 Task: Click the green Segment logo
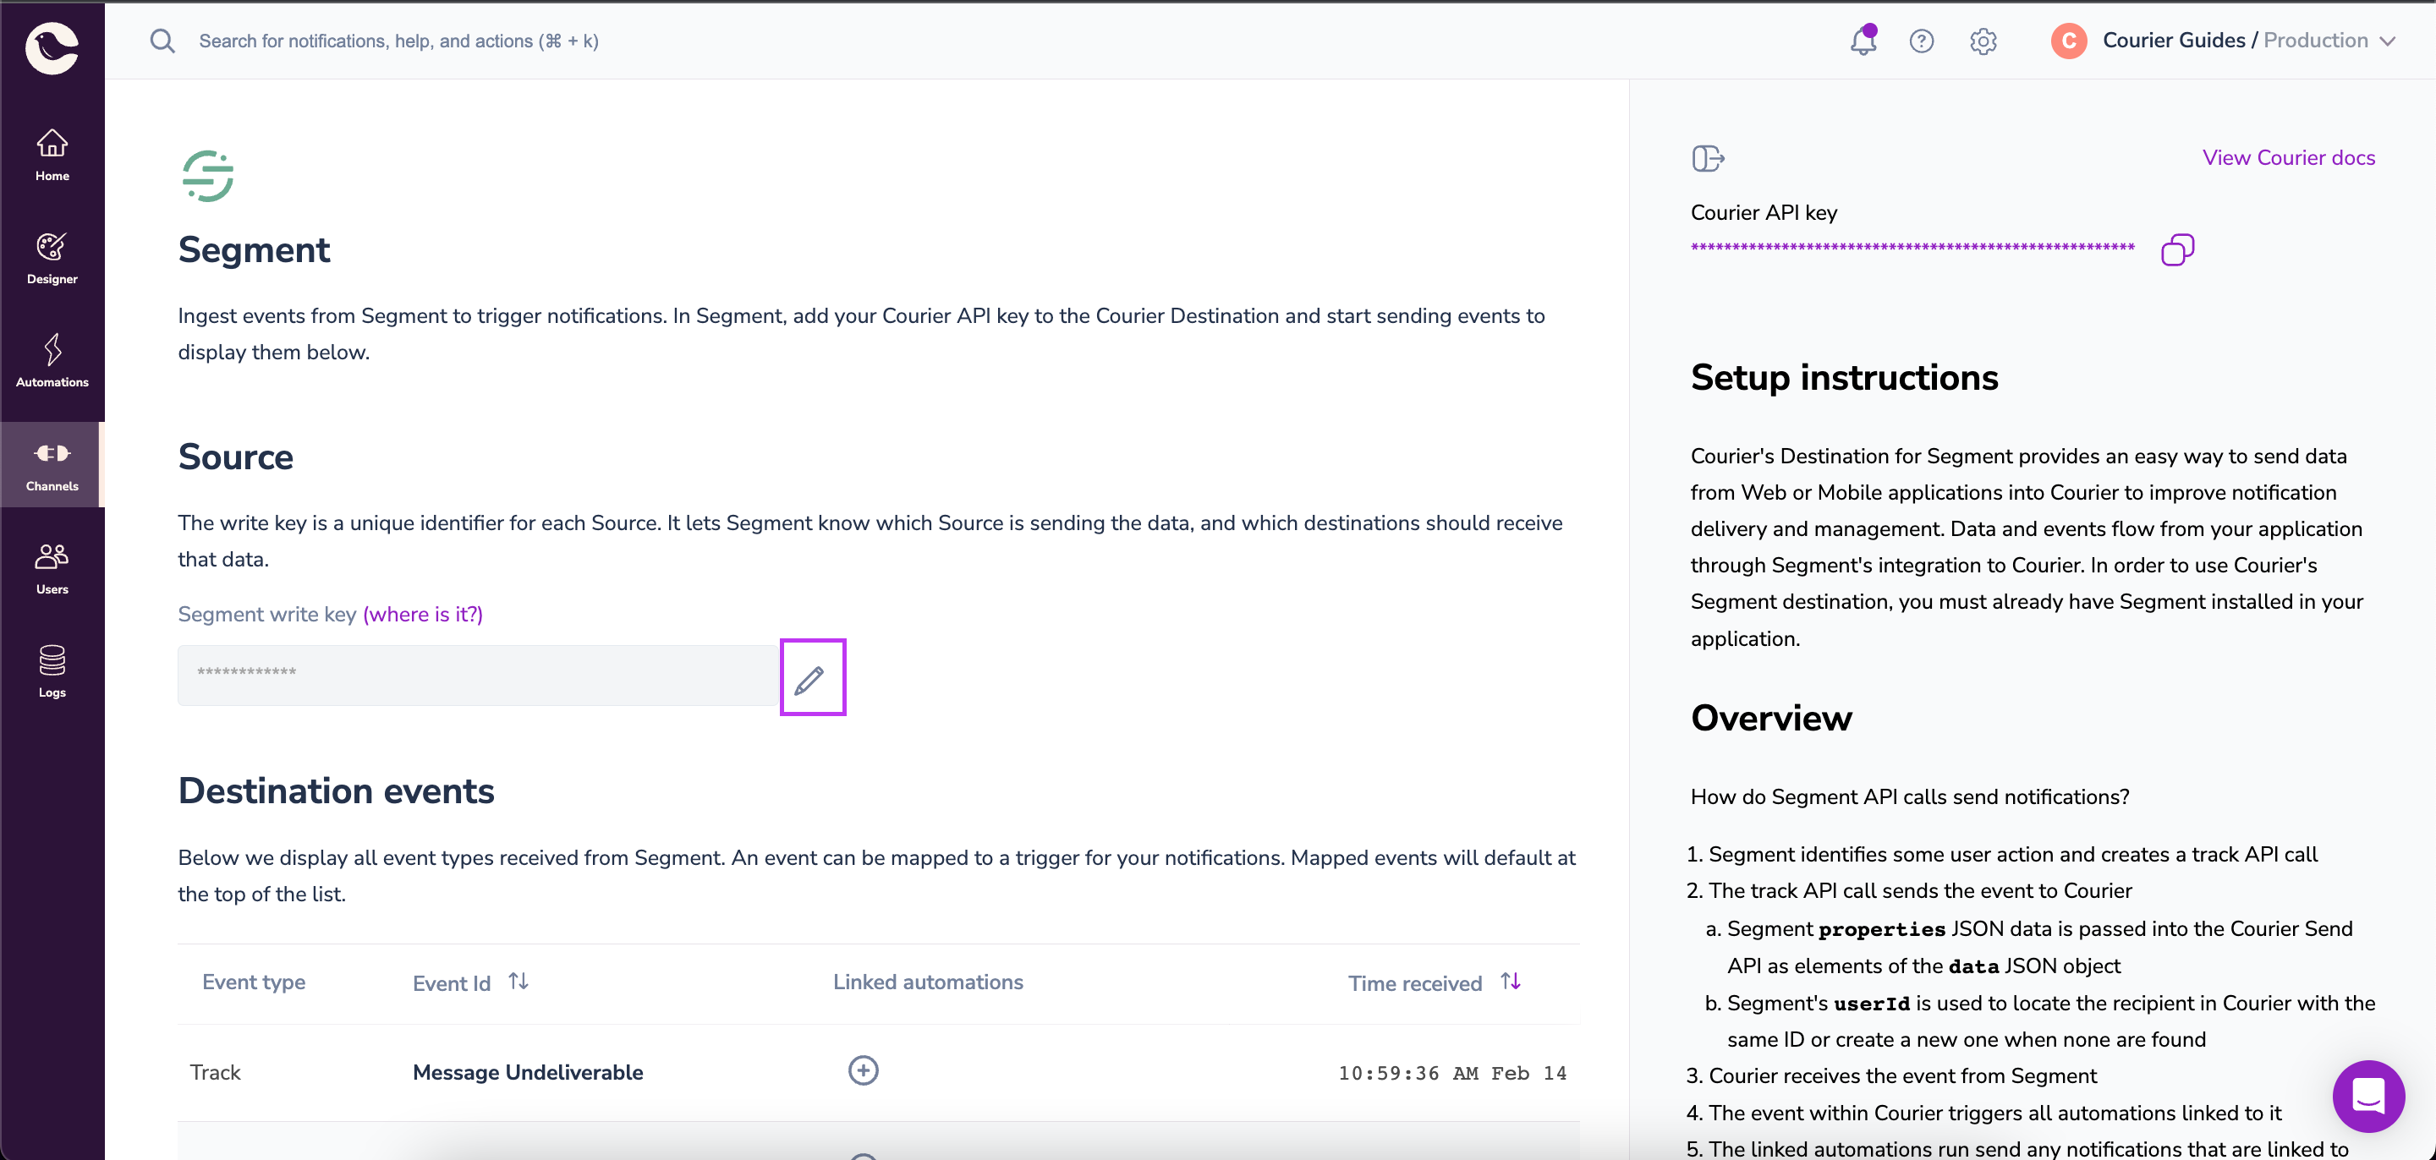208,175
